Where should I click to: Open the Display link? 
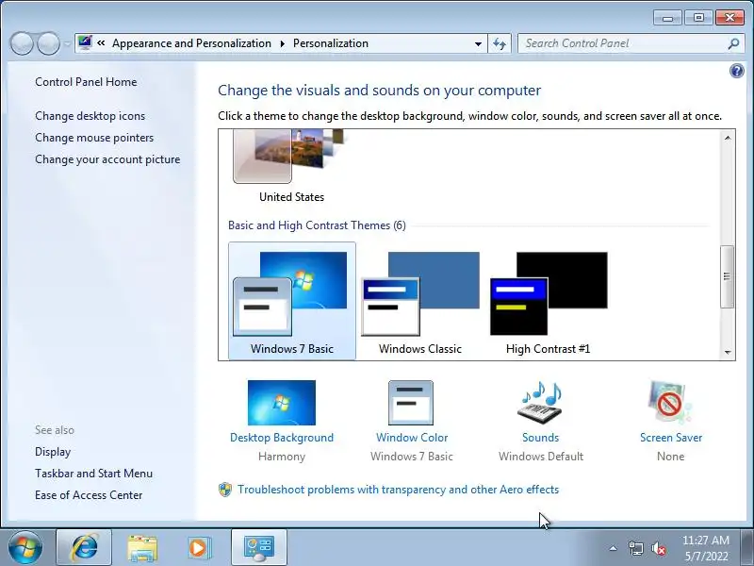point(53,452)
